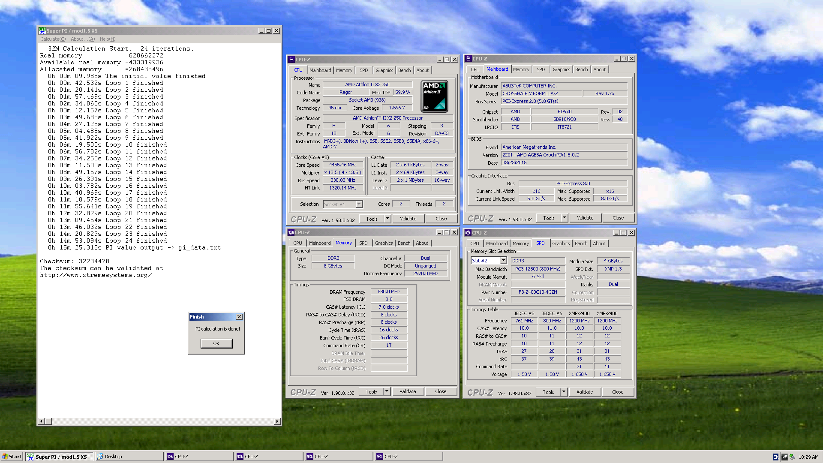Image resolution: width=823 pixels, height=463 pixels.
Task: Click the Checksum: 32234478 line
Action: (75, 261)
